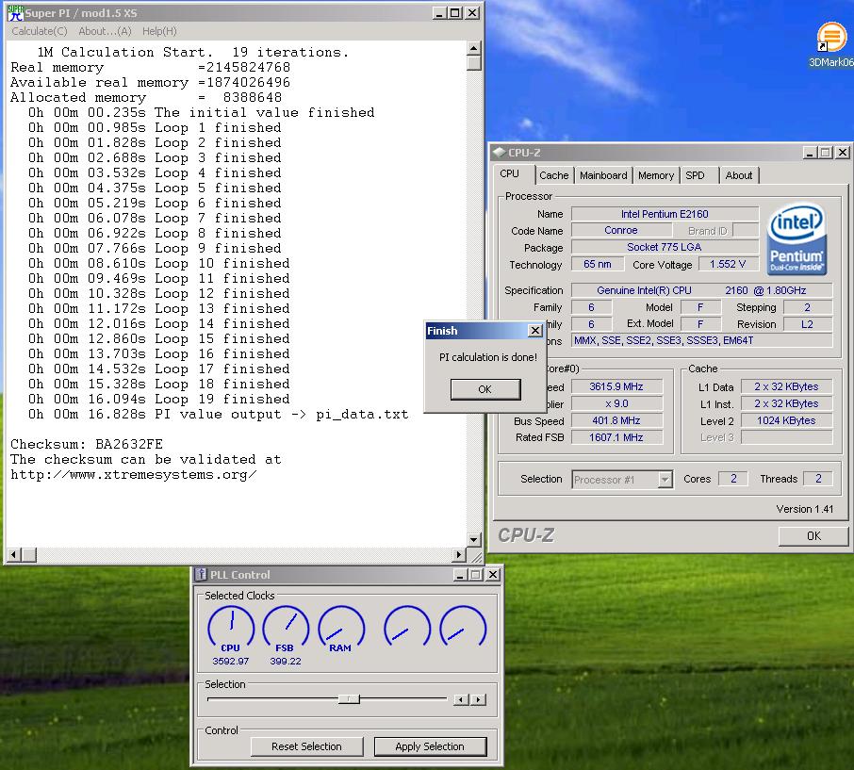Click the Package field Socket 775 LGA
Viewport: 854px width, 770px height.
[x=665, y=247]
